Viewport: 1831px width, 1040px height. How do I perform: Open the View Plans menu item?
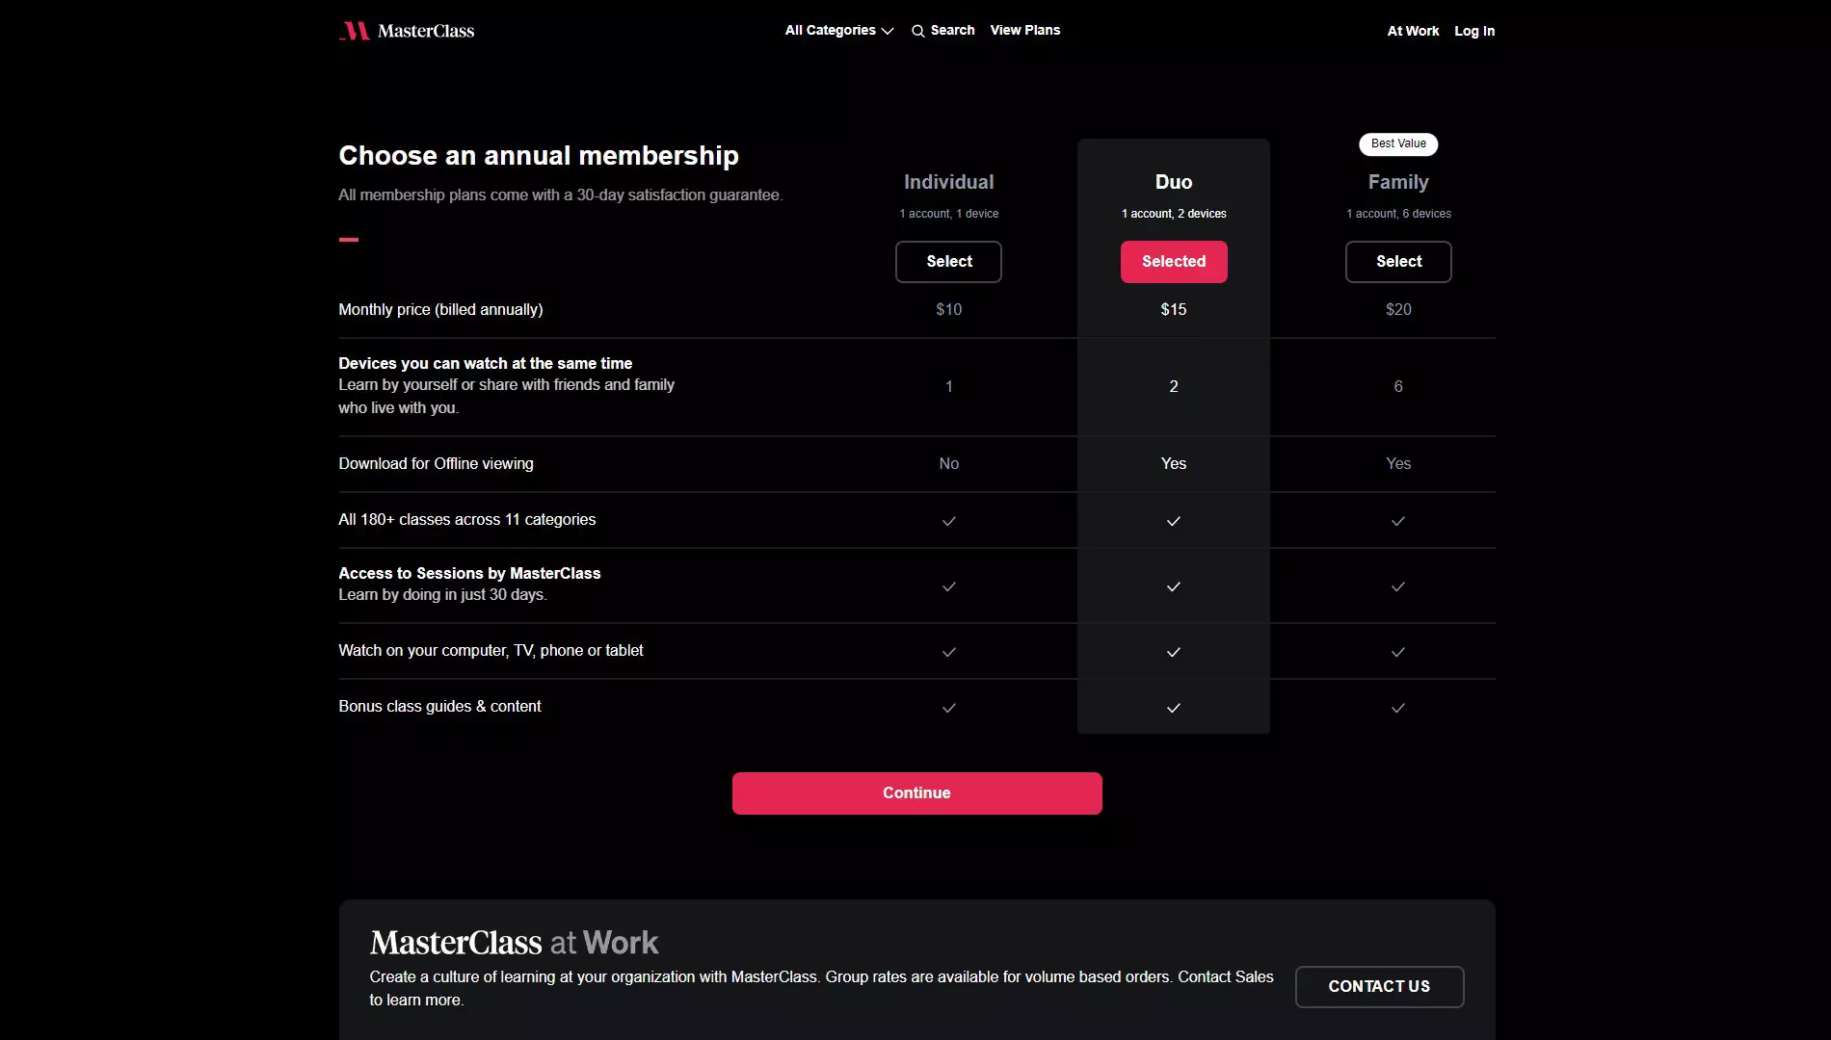tap(1024, 30)
